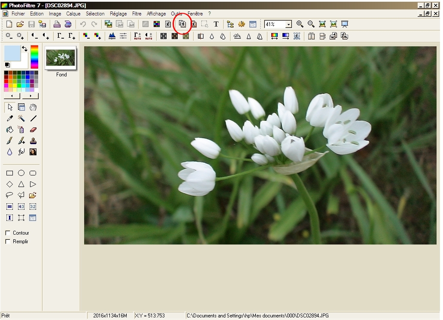Viewport: 443px width, 320px height.
Task: Open the 41% zoom level dropdown
Action: click(288, 25)
